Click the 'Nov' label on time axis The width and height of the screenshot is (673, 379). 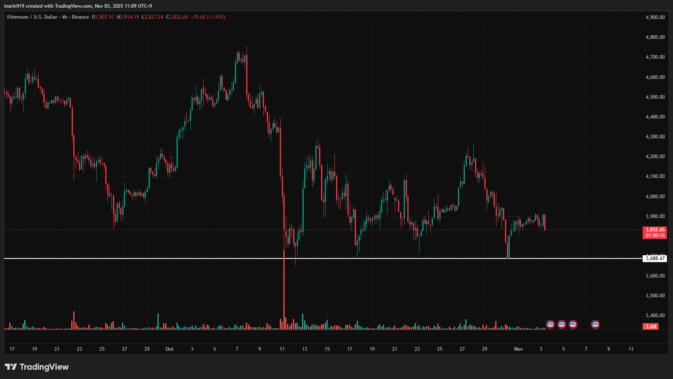518,349
